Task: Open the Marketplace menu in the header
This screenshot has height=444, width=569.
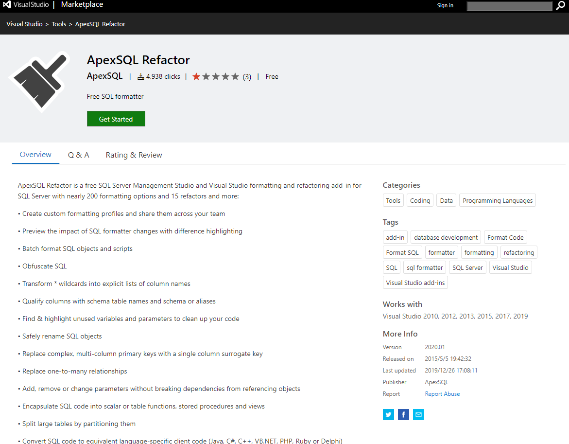Action: (82, 5)
